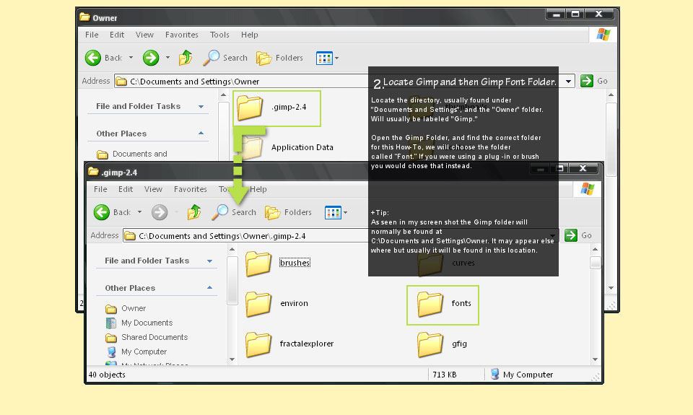Click Up folder icon in .gimp-2.4 window
This screenshot has height=415, width=693.
(x=194, y=212)
